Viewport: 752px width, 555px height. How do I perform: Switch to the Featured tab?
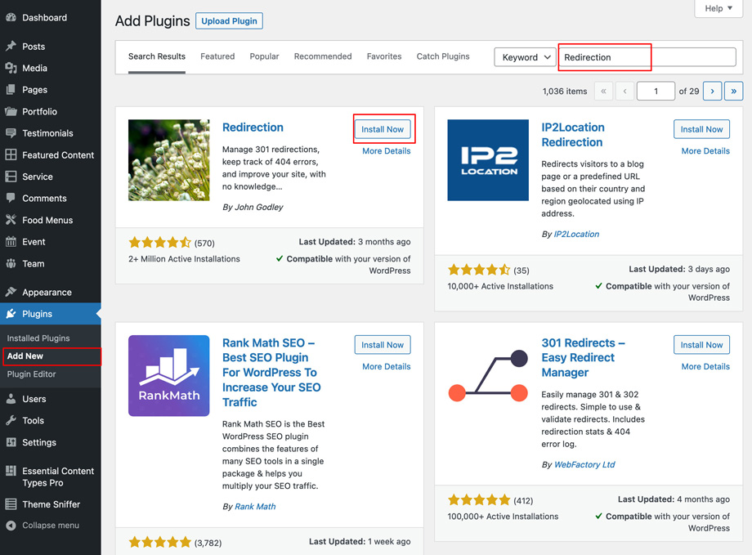[x=217, y=56]
